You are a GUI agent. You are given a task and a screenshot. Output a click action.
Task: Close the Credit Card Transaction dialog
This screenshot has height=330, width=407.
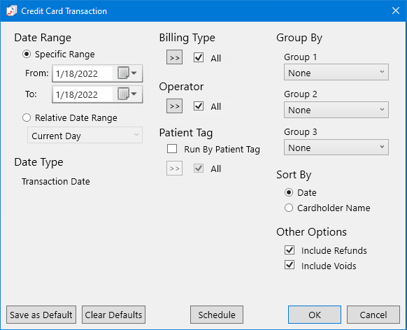tap(396, 11)
